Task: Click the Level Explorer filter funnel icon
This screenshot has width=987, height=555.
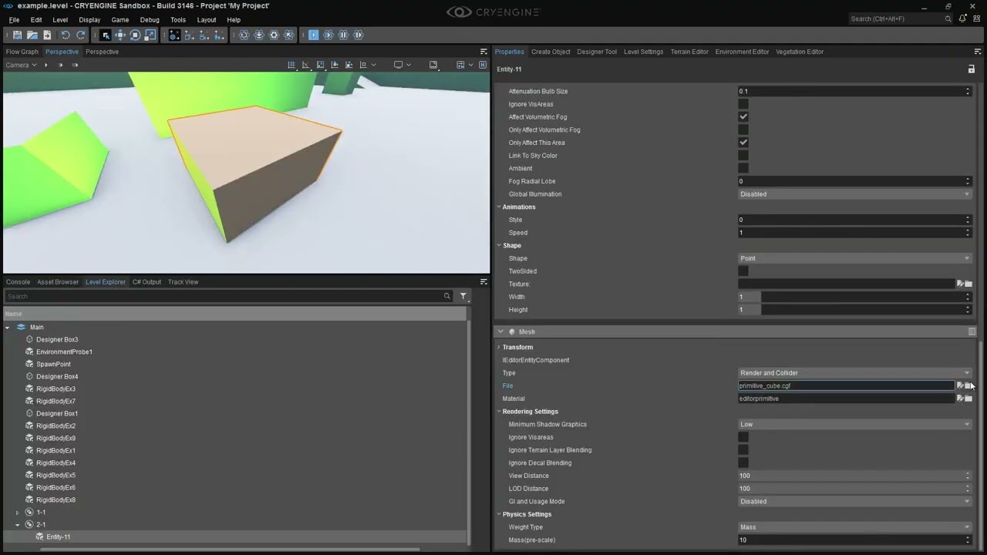Action: [x=463, y=296]
